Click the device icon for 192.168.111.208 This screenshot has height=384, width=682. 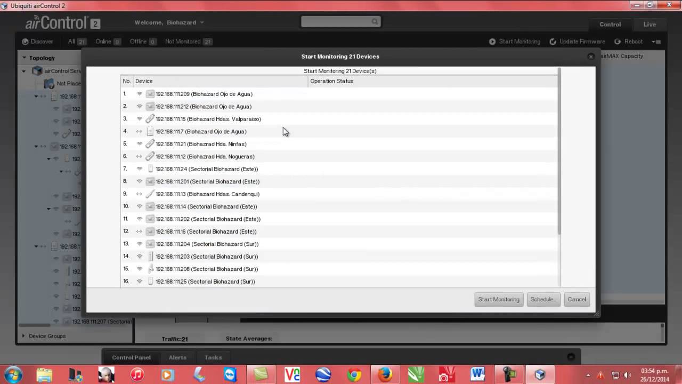(x=151, y=269)
